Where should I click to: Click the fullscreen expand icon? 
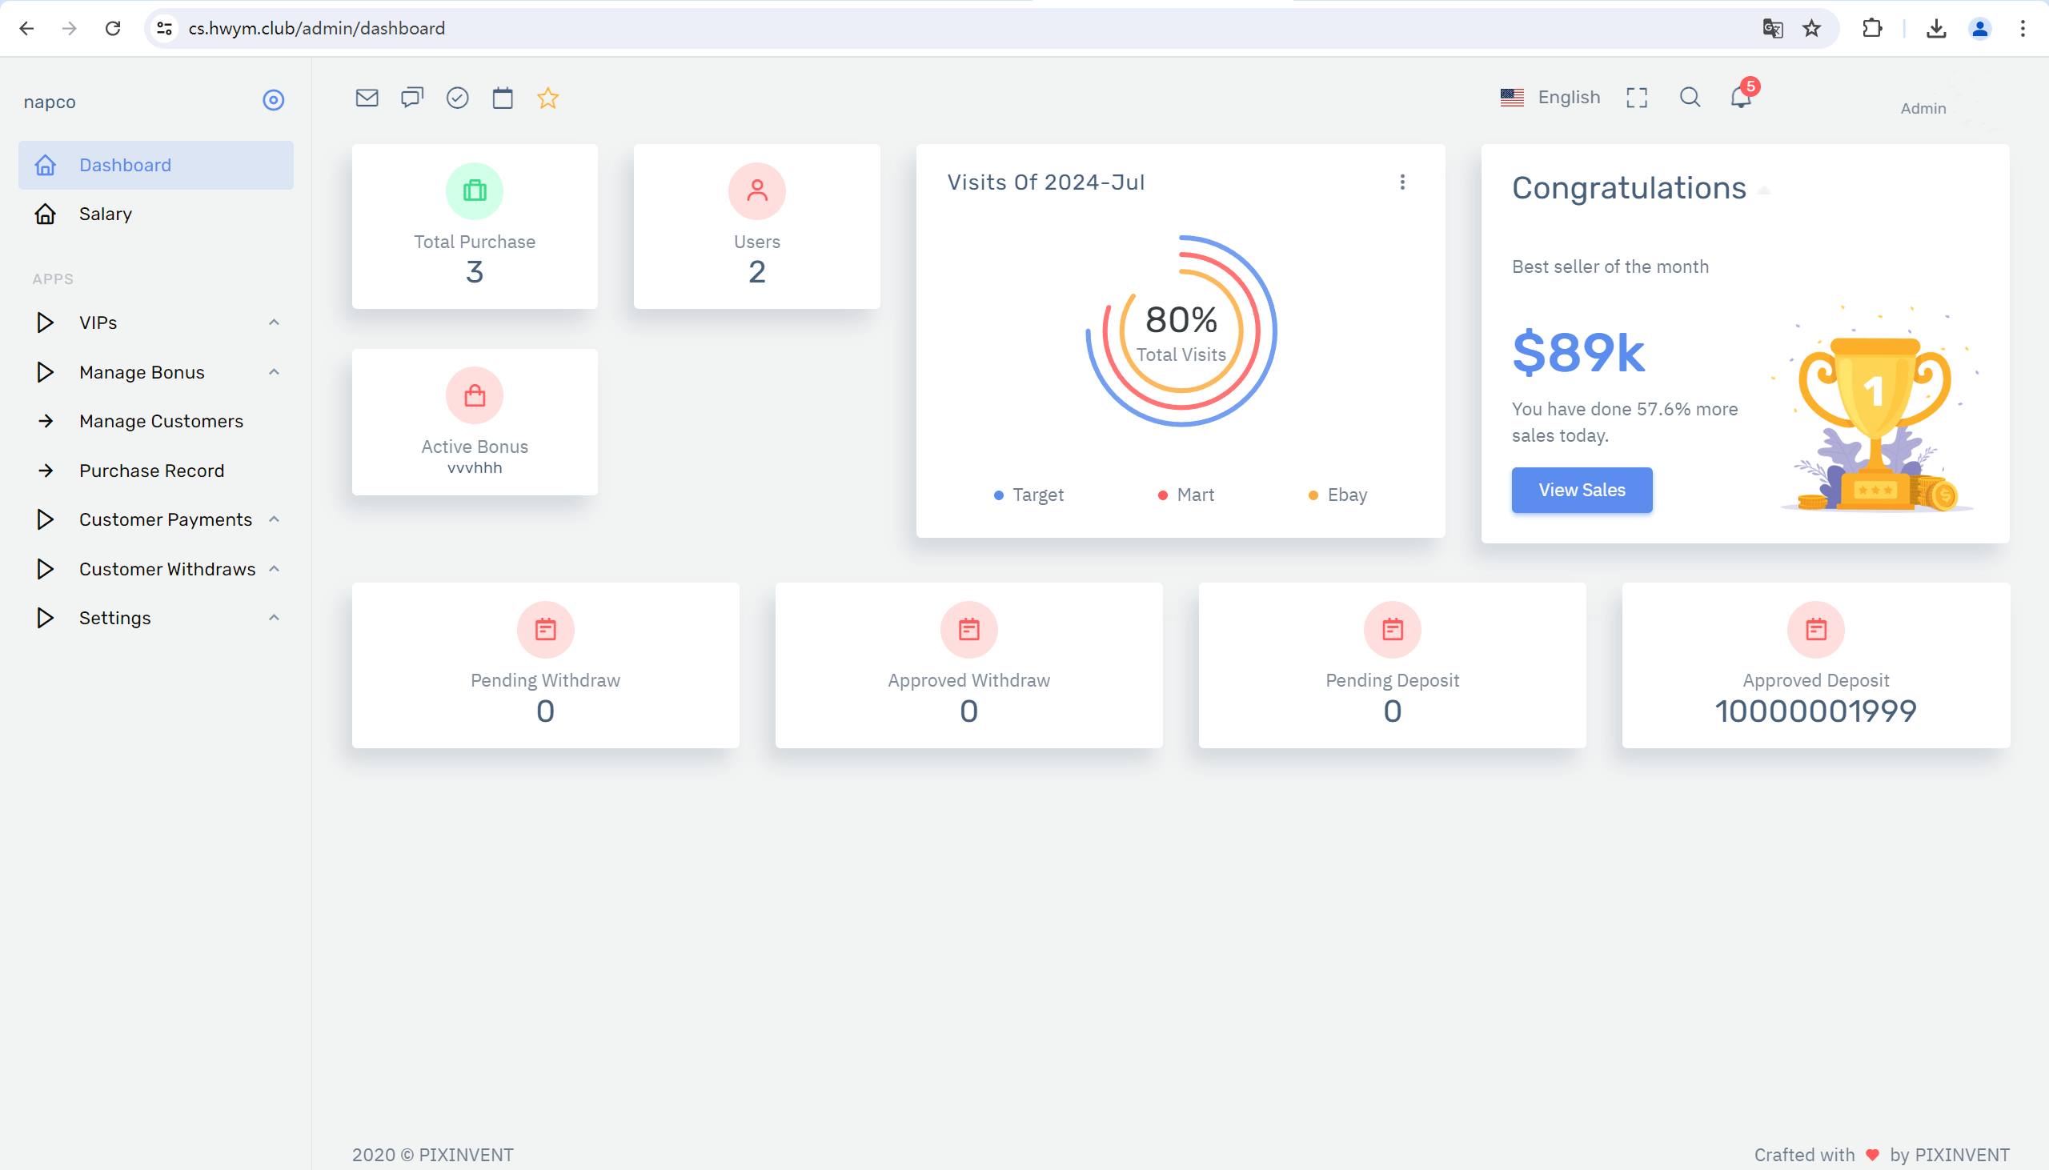tap(1637, 97)
